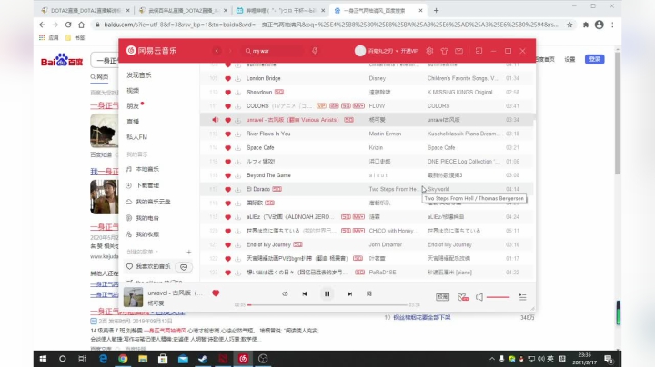
Task: Click the user avatar in the music app header
Action: point(360,51)
